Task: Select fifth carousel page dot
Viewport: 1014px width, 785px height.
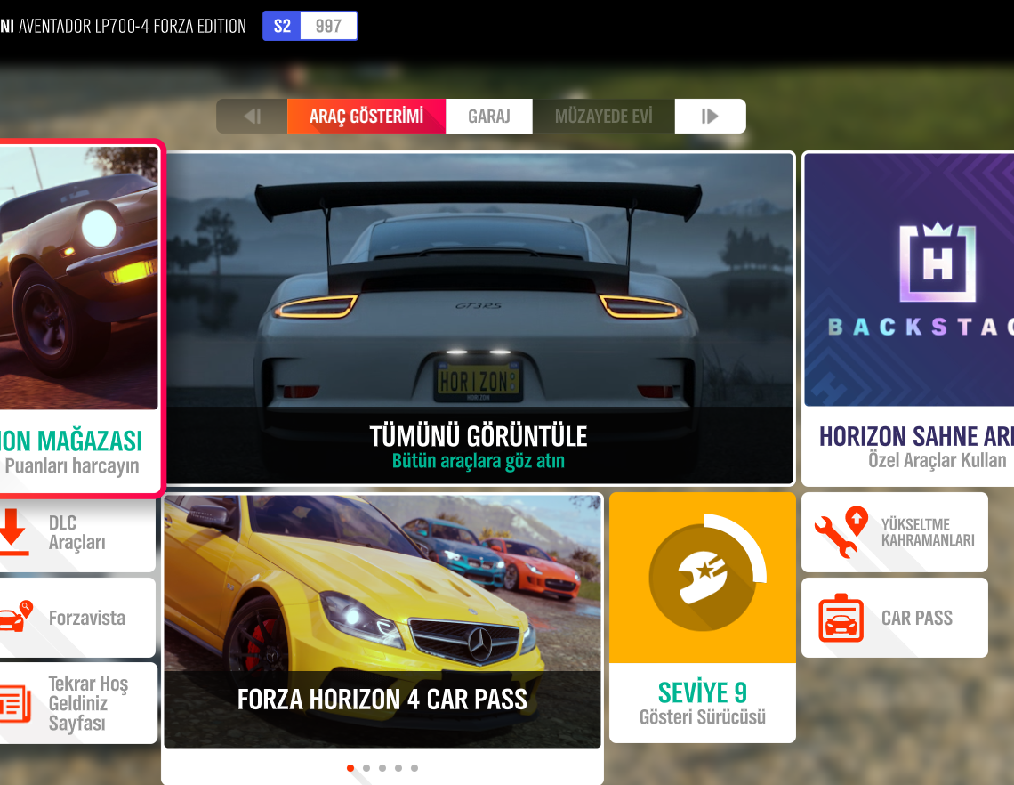Action: (414, 768)
